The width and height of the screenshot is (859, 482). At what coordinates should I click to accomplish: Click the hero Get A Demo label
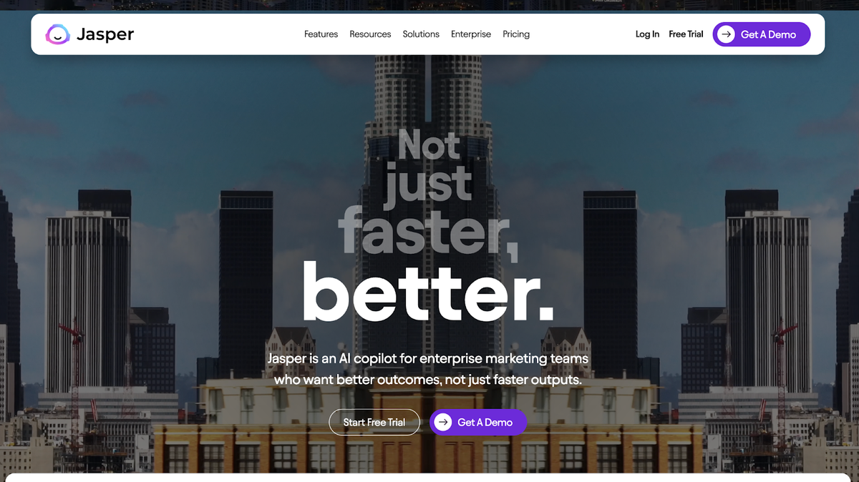[485, 422]
